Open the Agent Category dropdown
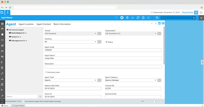This screenshot has height=107, width=204. click(155, 80)
